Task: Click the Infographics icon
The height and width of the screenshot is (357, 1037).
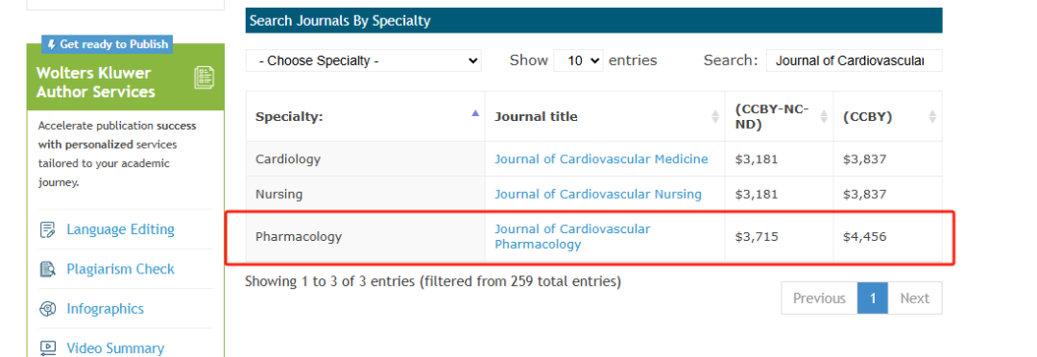Action: click(x=48, y=309)
